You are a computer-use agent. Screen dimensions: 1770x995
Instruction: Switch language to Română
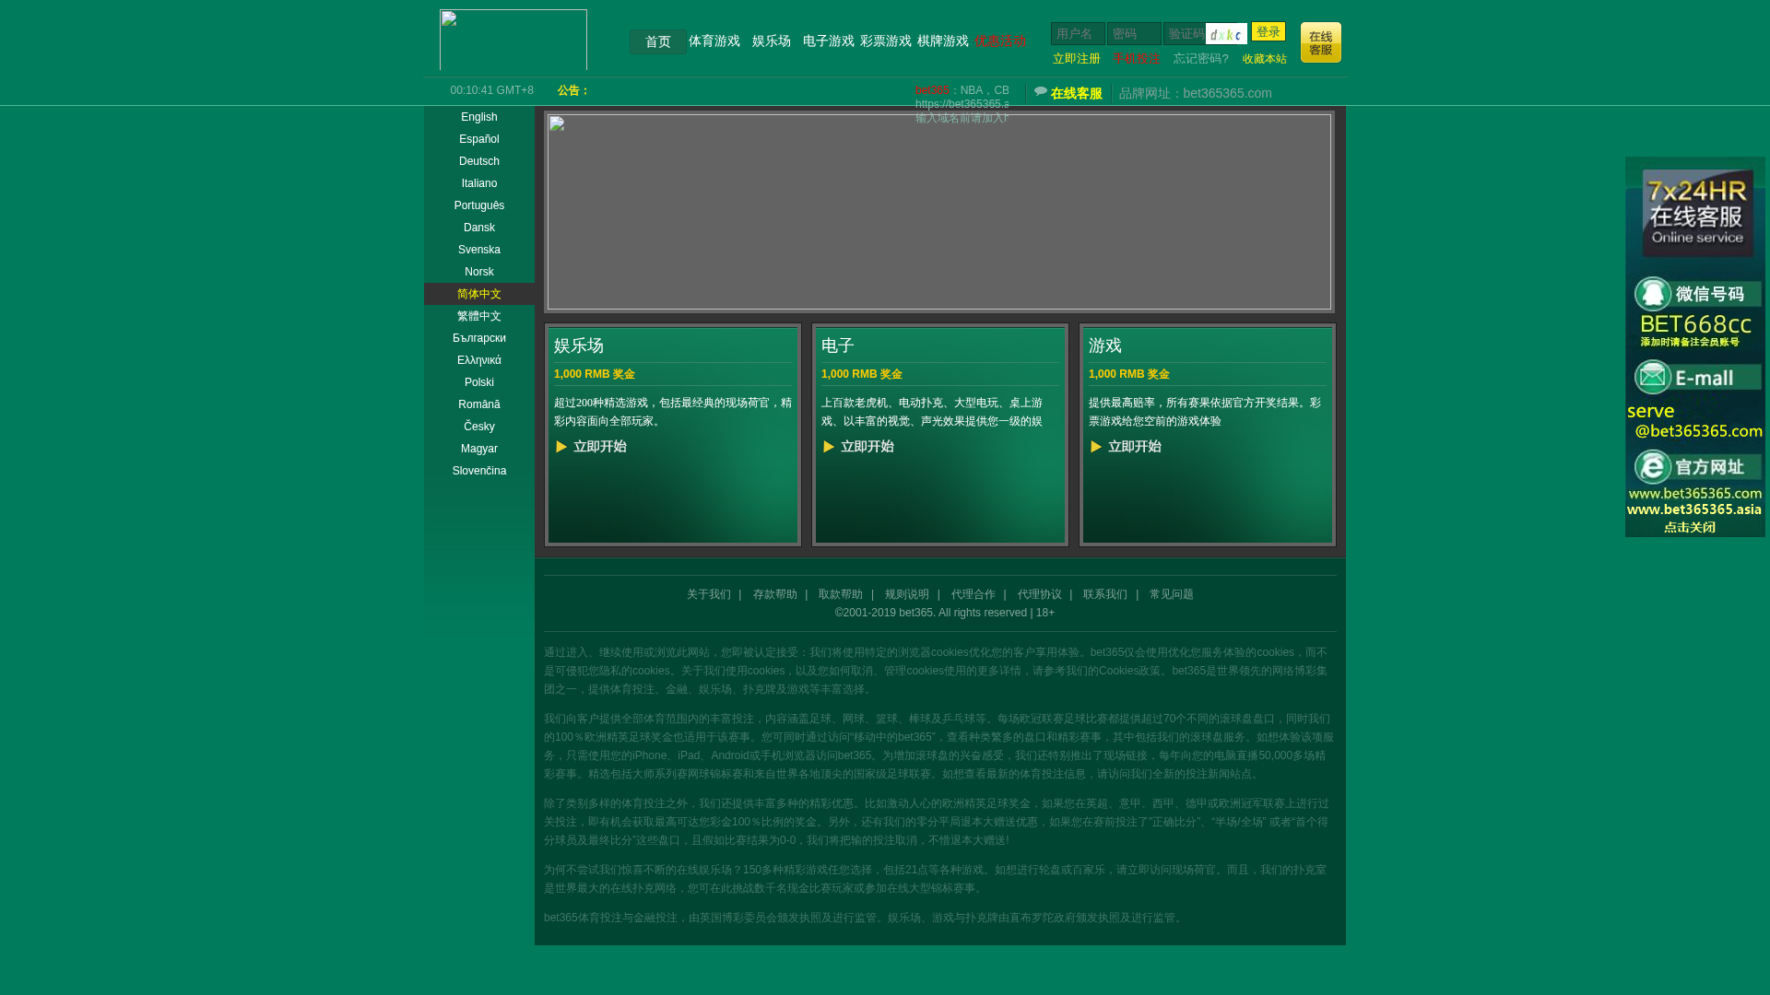point(479,404)
